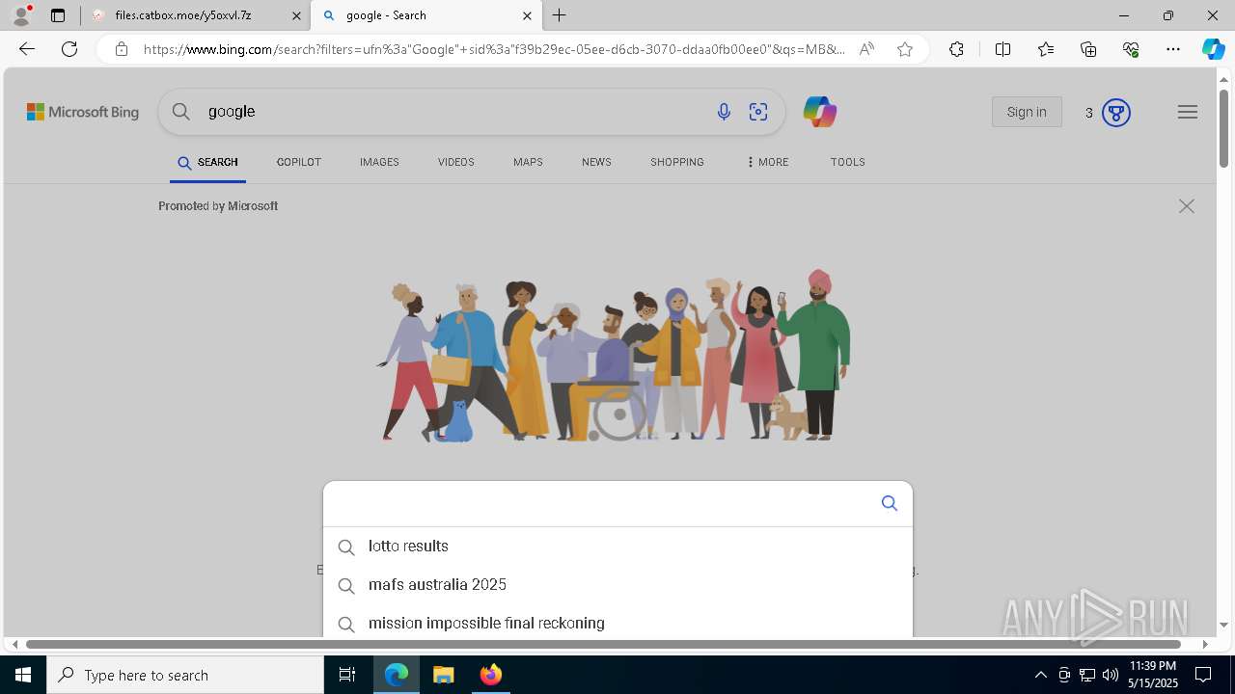This screenshot has width=1235, height=694.
Task: Open network tray icon
Action: pos(1087,675)
